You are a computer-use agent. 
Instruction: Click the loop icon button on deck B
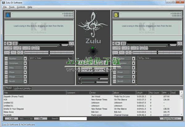pos(142,48)
